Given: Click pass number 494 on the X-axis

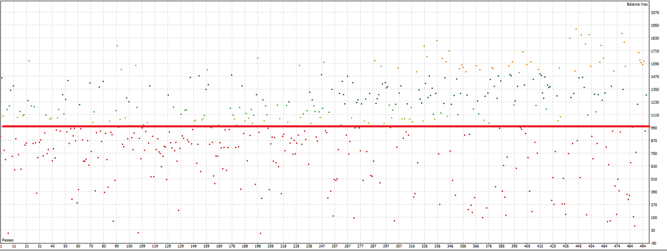Looking at the screenshot, I should 642,246.
